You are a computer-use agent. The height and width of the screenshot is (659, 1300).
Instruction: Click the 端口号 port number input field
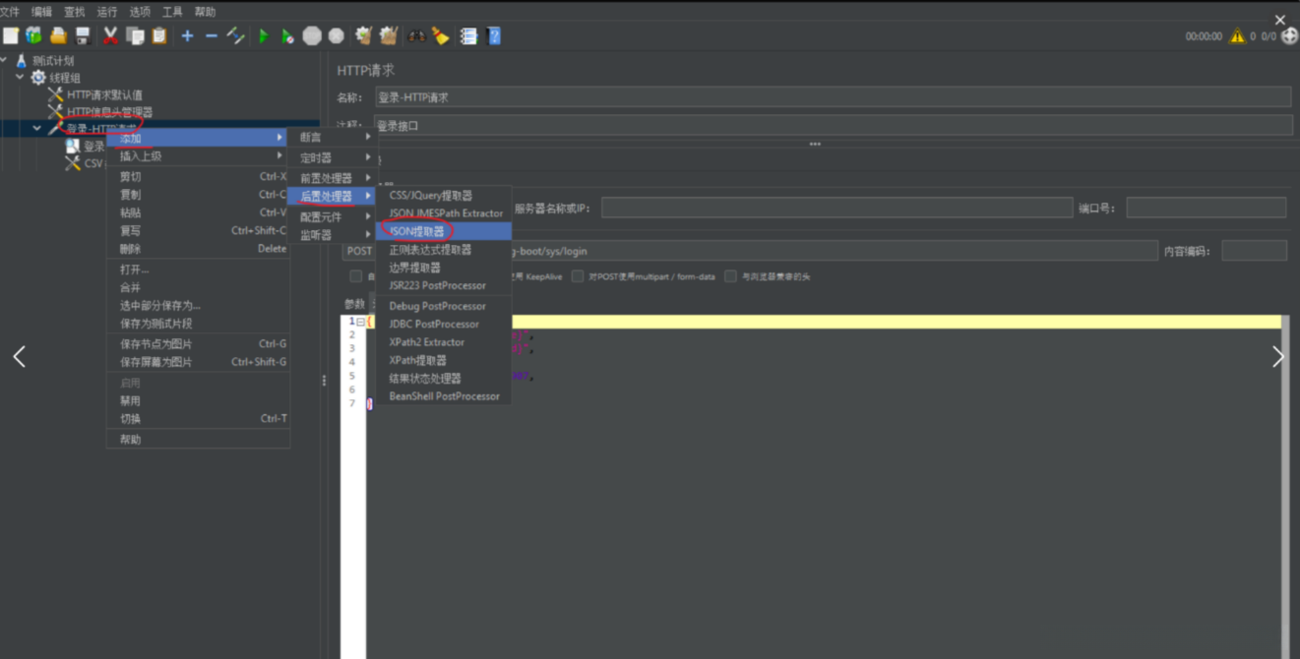click(x=1206, y=208)
